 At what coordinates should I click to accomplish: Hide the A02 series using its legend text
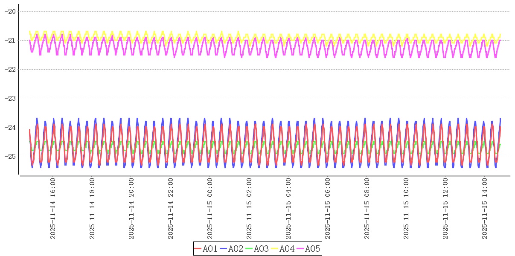point(236,249)
